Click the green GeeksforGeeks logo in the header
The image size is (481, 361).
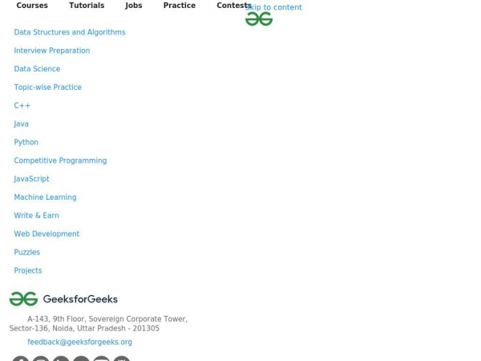259,19
